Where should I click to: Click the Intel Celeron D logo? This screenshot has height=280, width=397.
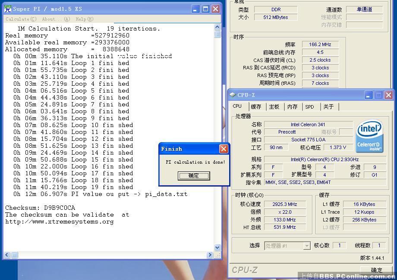coord(369,137)
